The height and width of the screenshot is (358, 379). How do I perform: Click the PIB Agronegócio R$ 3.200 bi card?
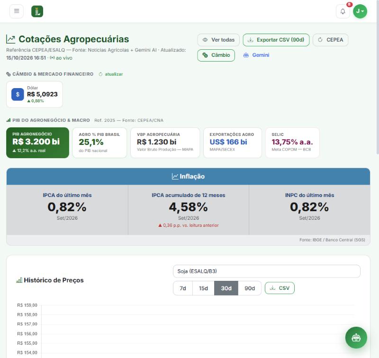(x=38, y=143)
